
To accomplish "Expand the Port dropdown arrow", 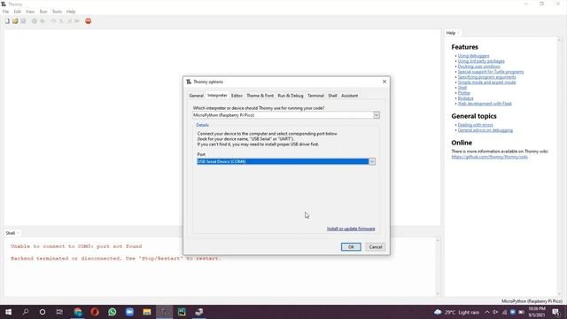I will (372, 161).
